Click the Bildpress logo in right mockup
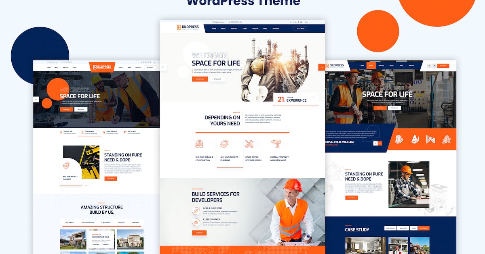This screenshot has width=485, height=254. coord(334,65)
